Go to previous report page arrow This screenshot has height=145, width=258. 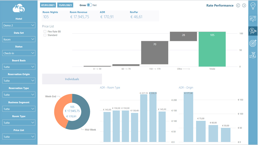tap(238, 5)
